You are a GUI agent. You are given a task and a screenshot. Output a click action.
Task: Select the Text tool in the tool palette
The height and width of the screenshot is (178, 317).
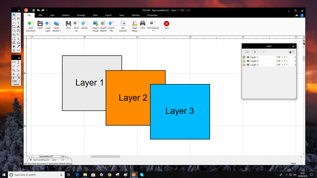click(18, 27)
